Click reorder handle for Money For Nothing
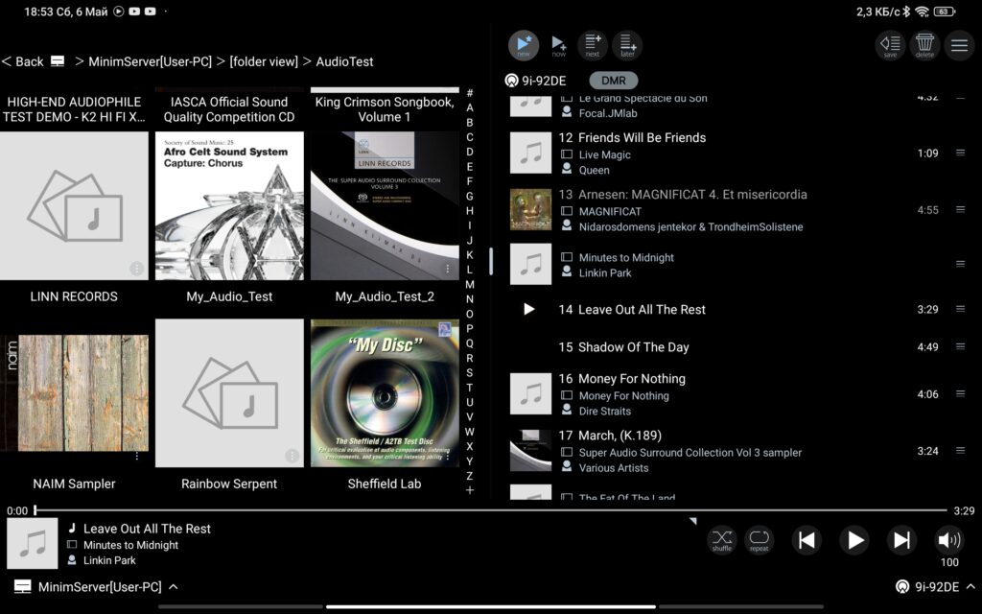Screen dimensions: 982x614 [960, 393]
